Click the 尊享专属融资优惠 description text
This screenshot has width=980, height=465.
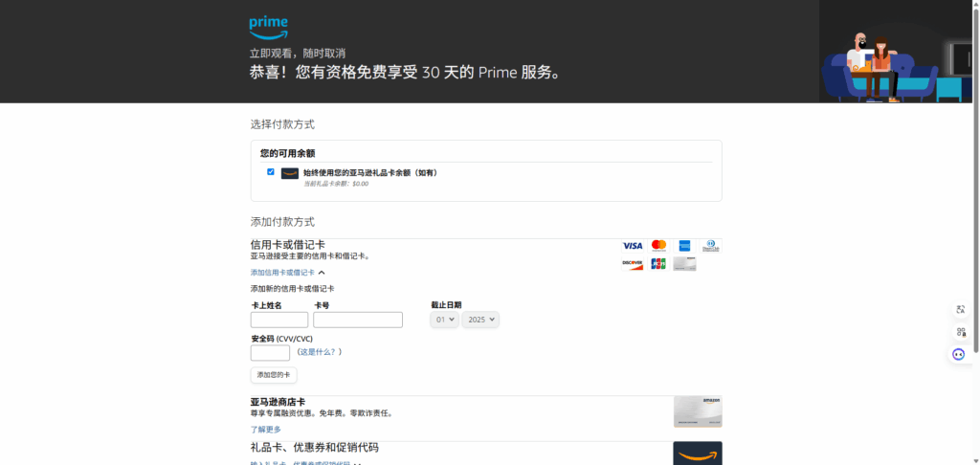(x=322, y=413)
